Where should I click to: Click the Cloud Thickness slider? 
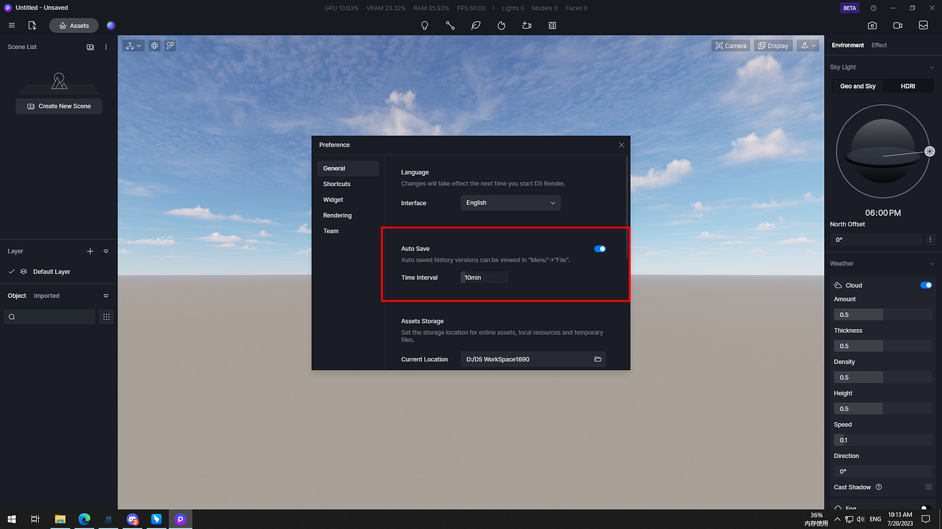(x=883, y=346)
